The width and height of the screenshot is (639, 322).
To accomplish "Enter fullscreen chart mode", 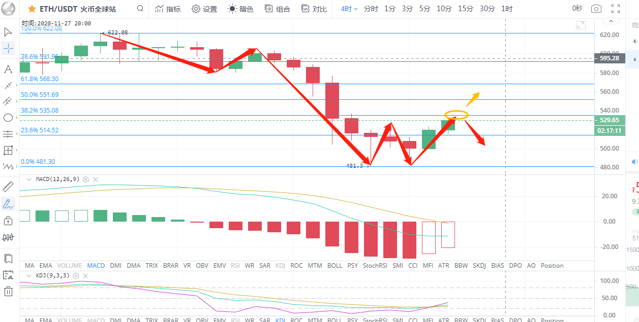I will pyautogui.click(x=616, y=9).
